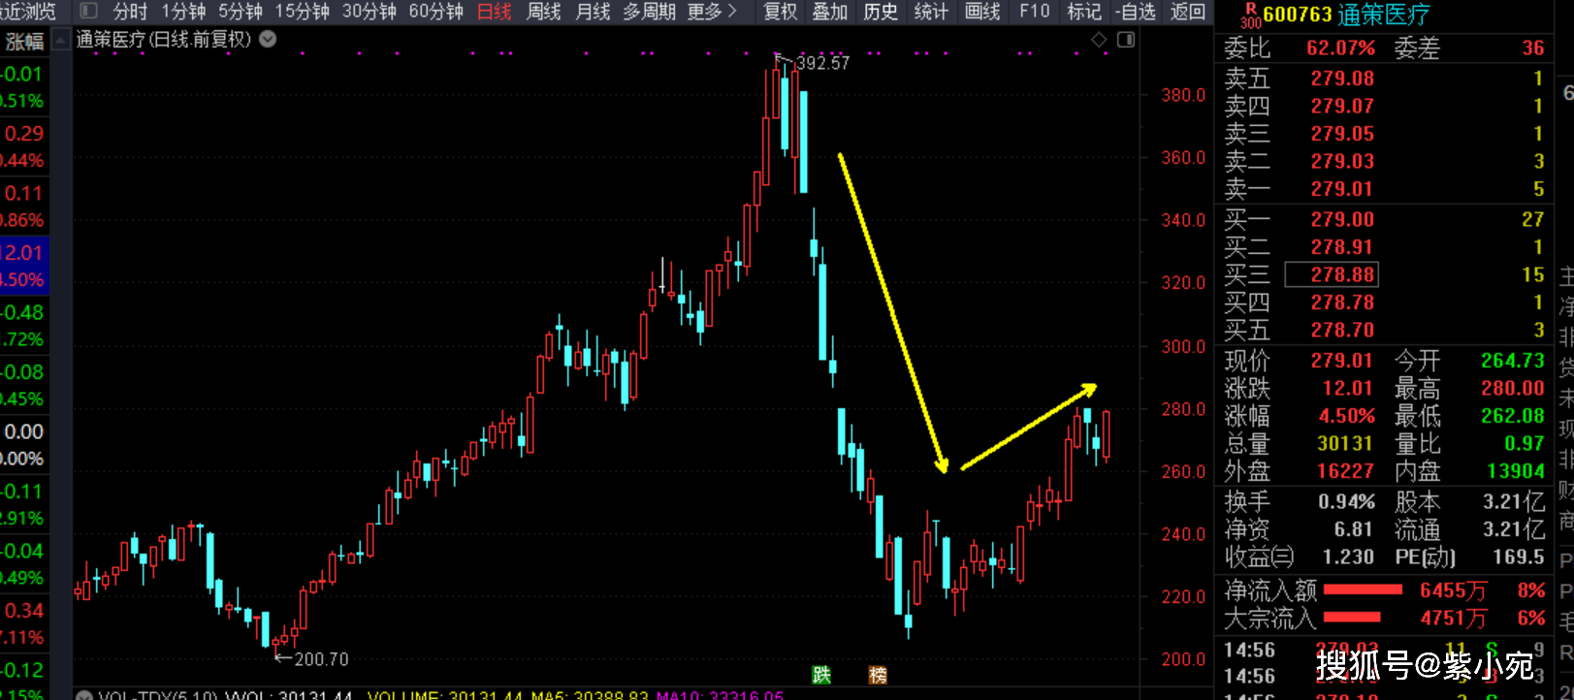
Task: Click the 卖三 price 279.05
Action: point(1342,134)
